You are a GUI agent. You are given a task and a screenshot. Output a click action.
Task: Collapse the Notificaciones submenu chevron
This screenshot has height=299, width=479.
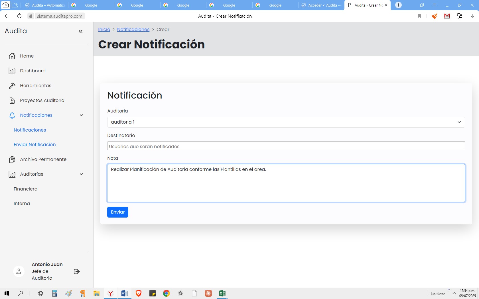(x=81, y=115)
